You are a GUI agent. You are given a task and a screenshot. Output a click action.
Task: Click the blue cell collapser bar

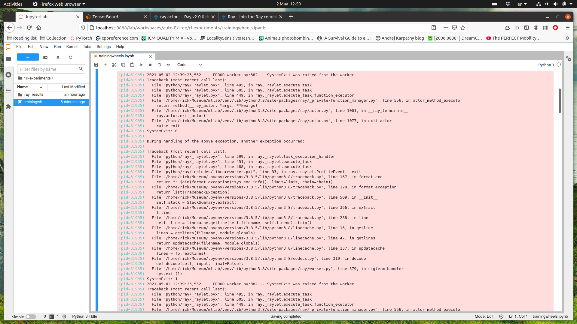pos(97,192)
